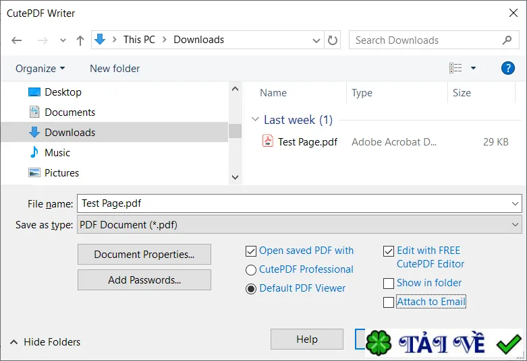Uncheck Edit with FREE CutePDF Editor
The height and width of the screenshot is (361, 527).
pyautogui.click(x=389, y=251)
